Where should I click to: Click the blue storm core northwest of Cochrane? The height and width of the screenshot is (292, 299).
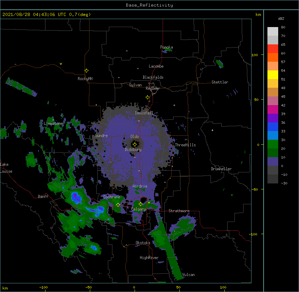76,198
